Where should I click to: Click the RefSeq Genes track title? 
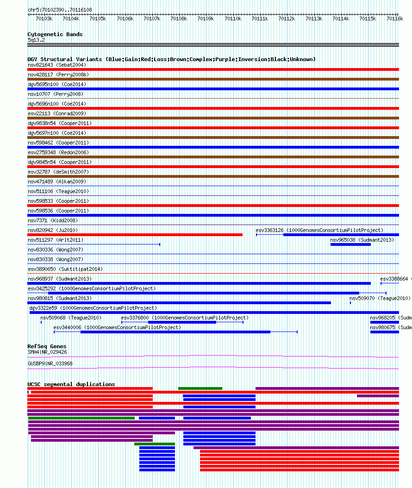pos(47,346)
